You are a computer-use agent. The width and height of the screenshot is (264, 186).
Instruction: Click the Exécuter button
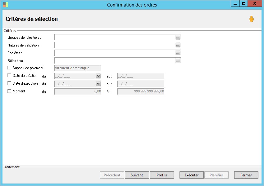point(192,175)
